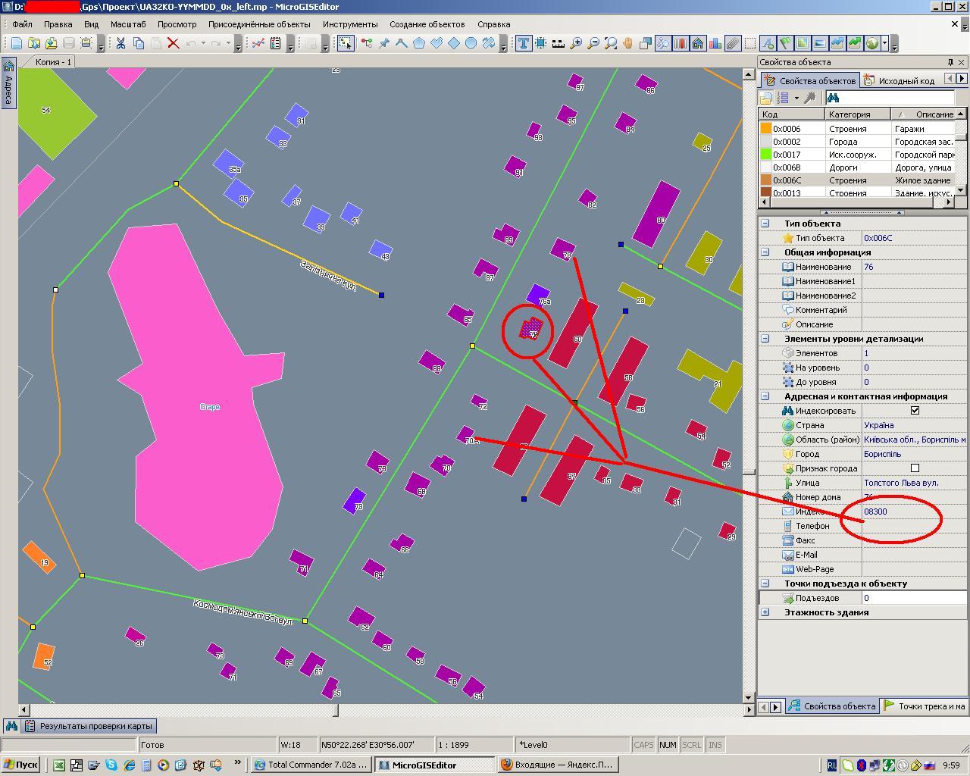Activate the hand Pan tool
The height and width of the screenshot is (776, 970).
pos(628,43)
